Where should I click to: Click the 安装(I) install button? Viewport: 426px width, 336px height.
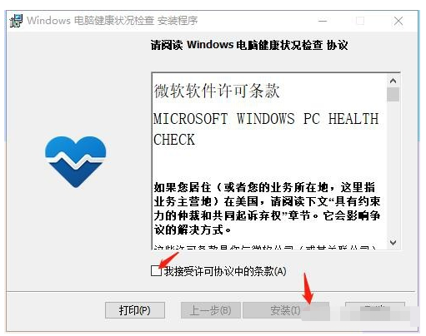pos(286,310)
